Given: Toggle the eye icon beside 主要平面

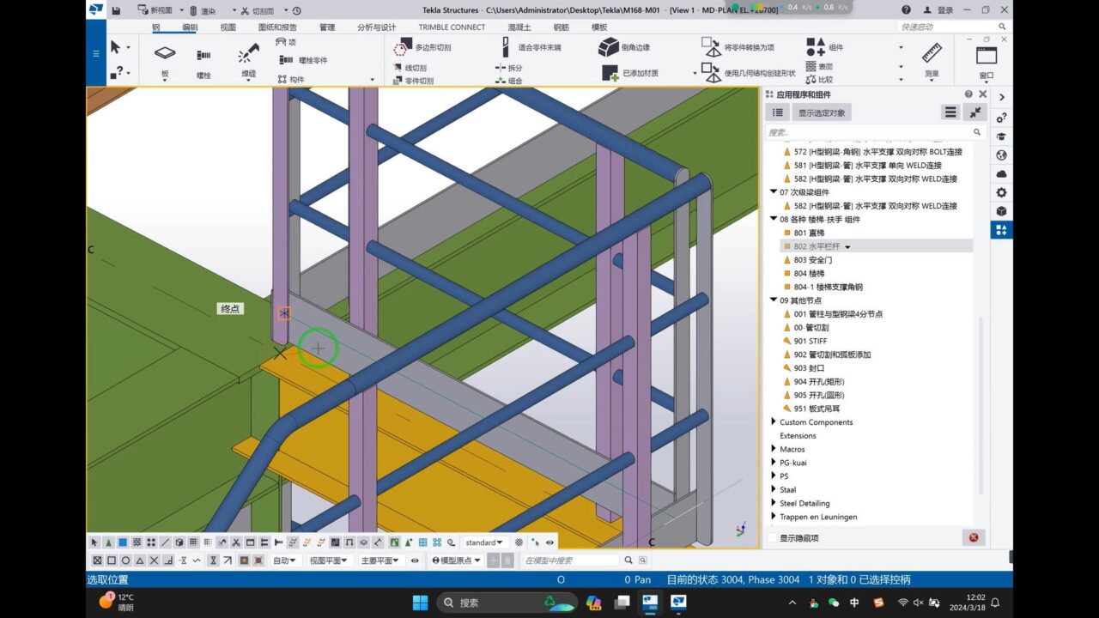Looking at the screenshot, I should click(x=415, y=560).
